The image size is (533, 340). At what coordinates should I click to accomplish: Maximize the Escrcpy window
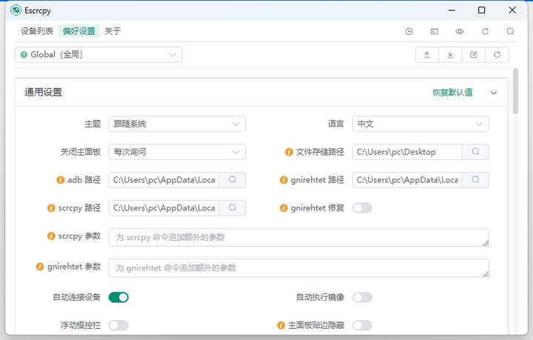coord(482,10)
